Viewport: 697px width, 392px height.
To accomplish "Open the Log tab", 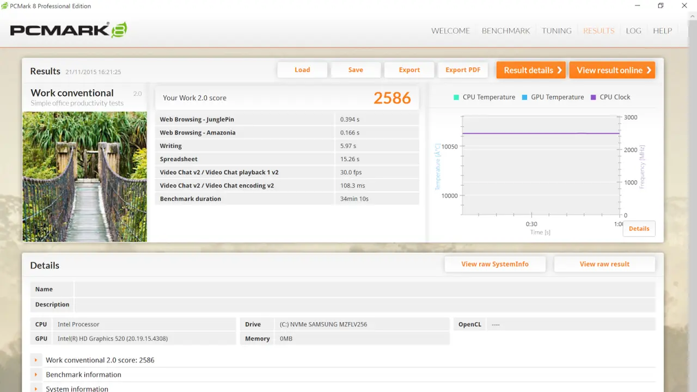I will click(x=633, y=30).
